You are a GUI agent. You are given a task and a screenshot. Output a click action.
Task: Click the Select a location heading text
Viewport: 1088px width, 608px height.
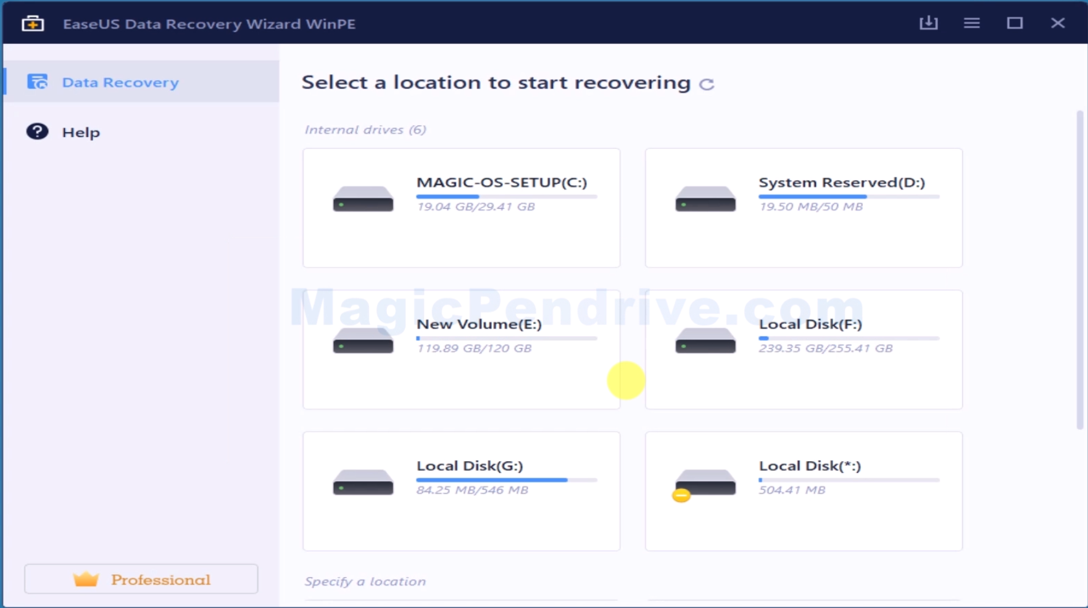[x=496, y=83]
